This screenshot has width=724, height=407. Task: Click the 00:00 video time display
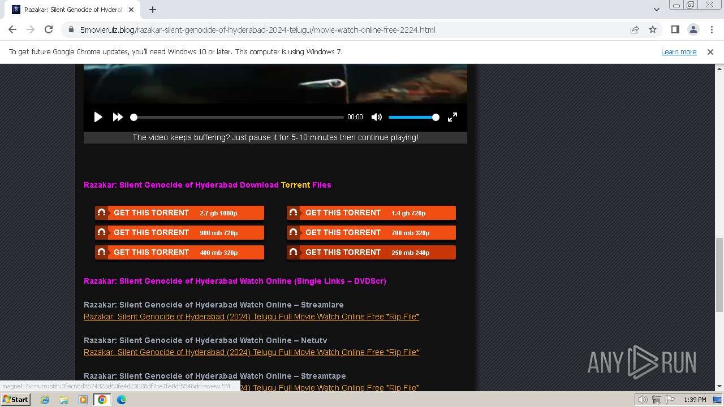point(355,117)
